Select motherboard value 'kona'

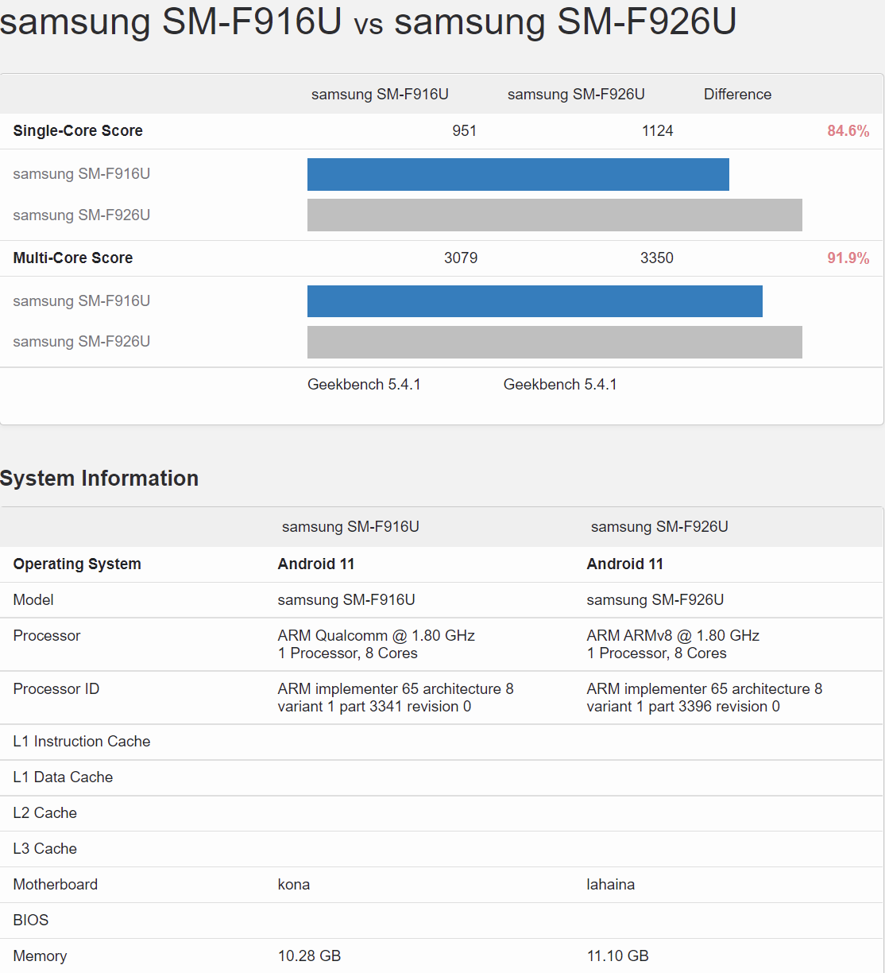tap(294, 885)
